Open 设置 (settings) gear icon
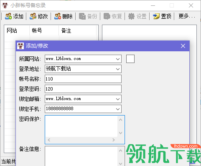This screenshot has height=166, width=201. coord(131,16)
